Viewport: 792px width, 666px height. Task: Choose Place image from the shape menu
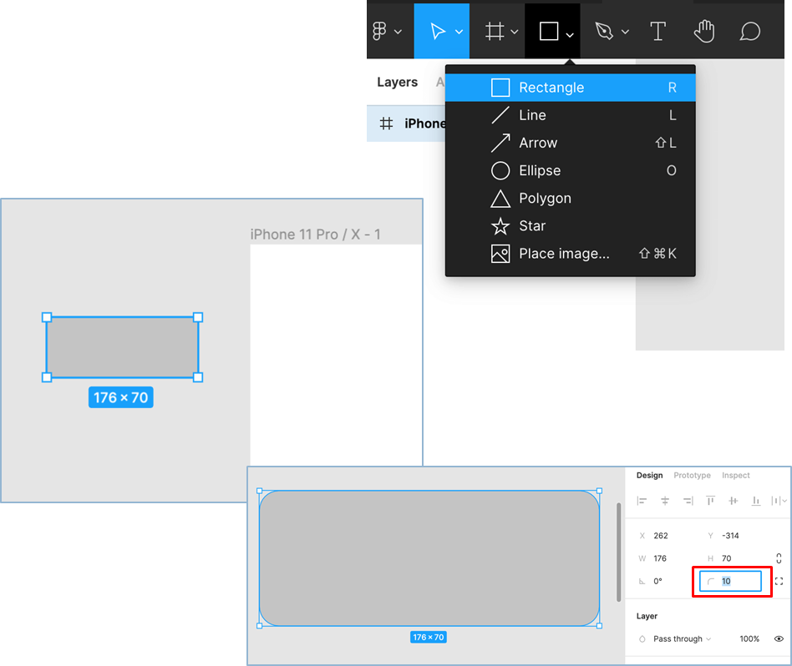click(x=571, y=253)
